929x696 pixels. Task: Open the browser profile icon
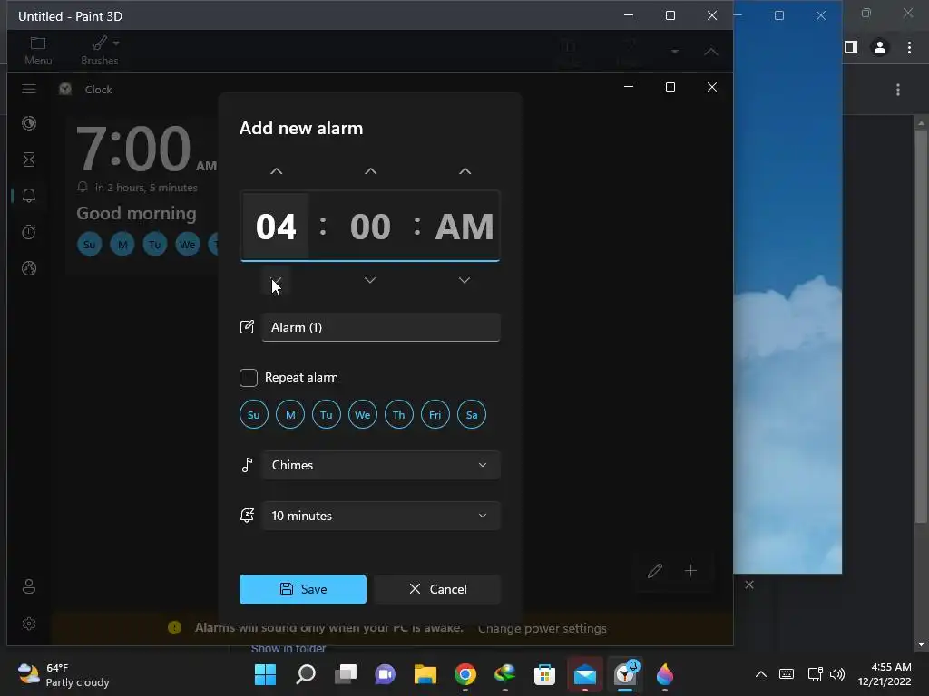[880, 47]
